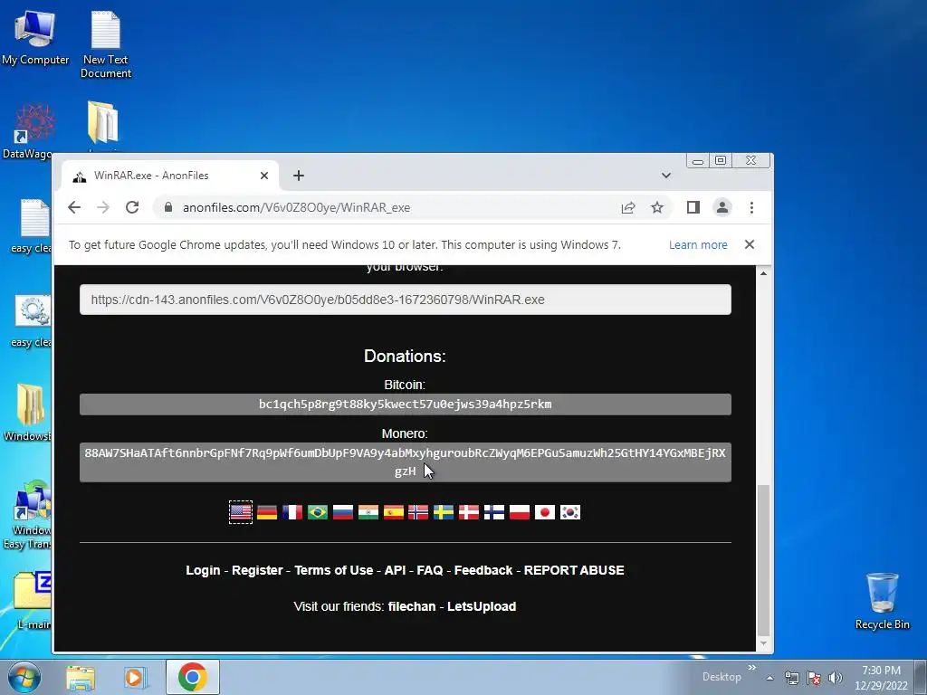Open the Login link
The width and height of the screenshot is (927, 695).
[x=203, y=570]
